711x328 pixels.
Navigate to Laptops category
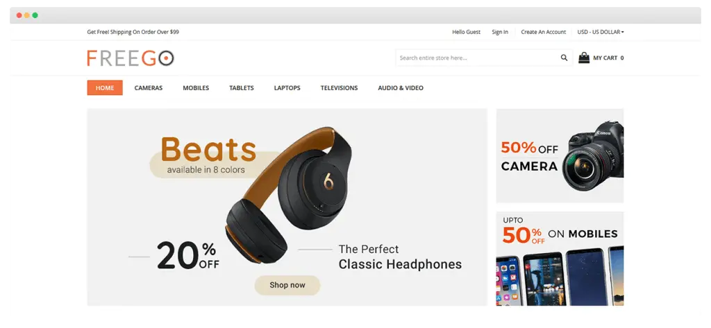(287, 88)
